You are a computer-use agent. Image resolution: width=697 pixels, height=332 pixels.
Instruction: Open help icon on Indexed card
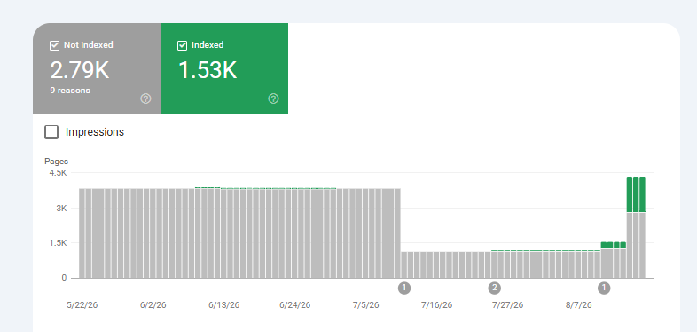273,99
